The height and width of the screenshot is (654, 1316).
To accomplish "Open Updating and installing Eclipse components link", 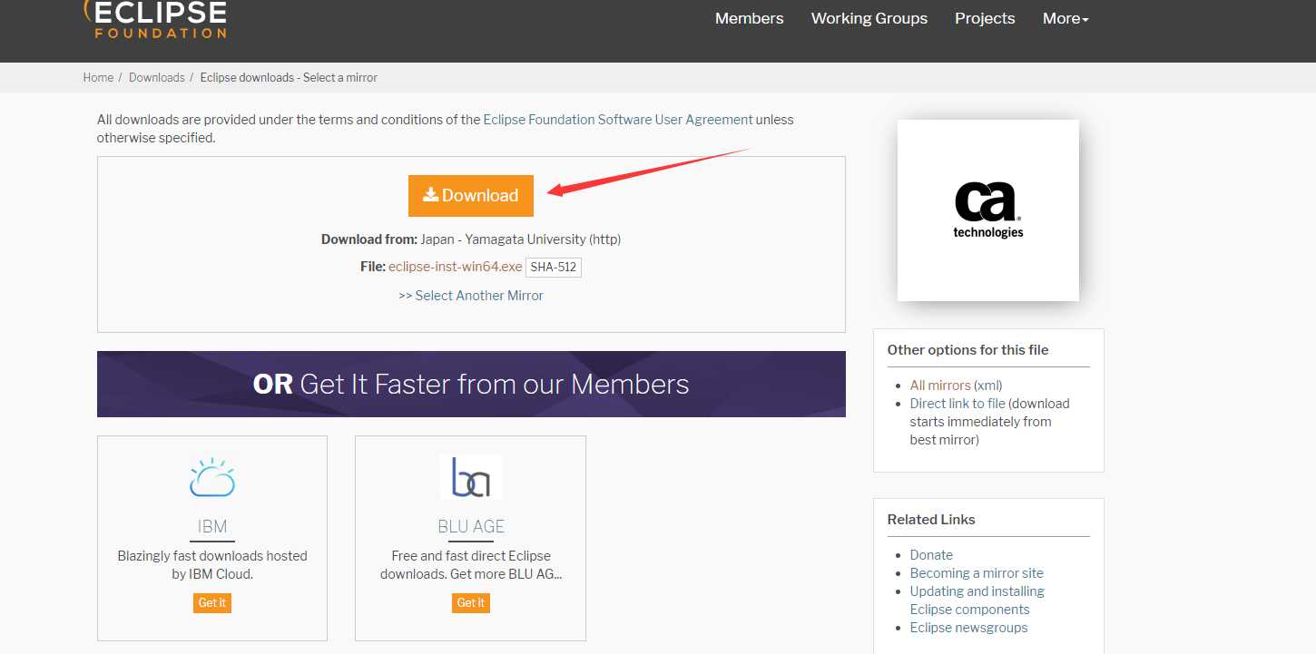I will [x=977, y=600].
